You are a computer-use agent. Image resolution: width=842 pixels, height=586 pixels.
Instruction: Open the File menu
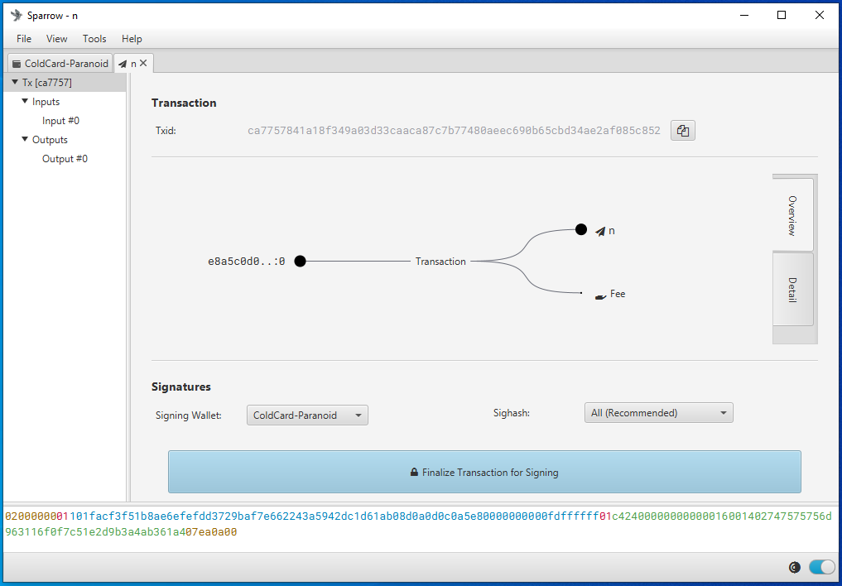24,39
